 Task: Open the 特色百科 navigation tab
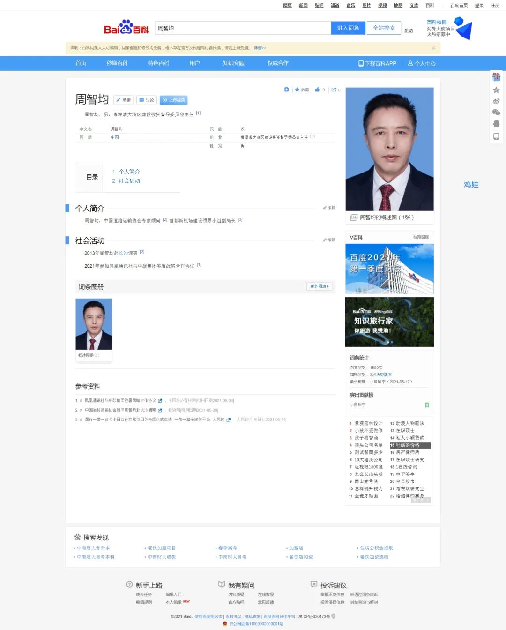coord(158,63)
